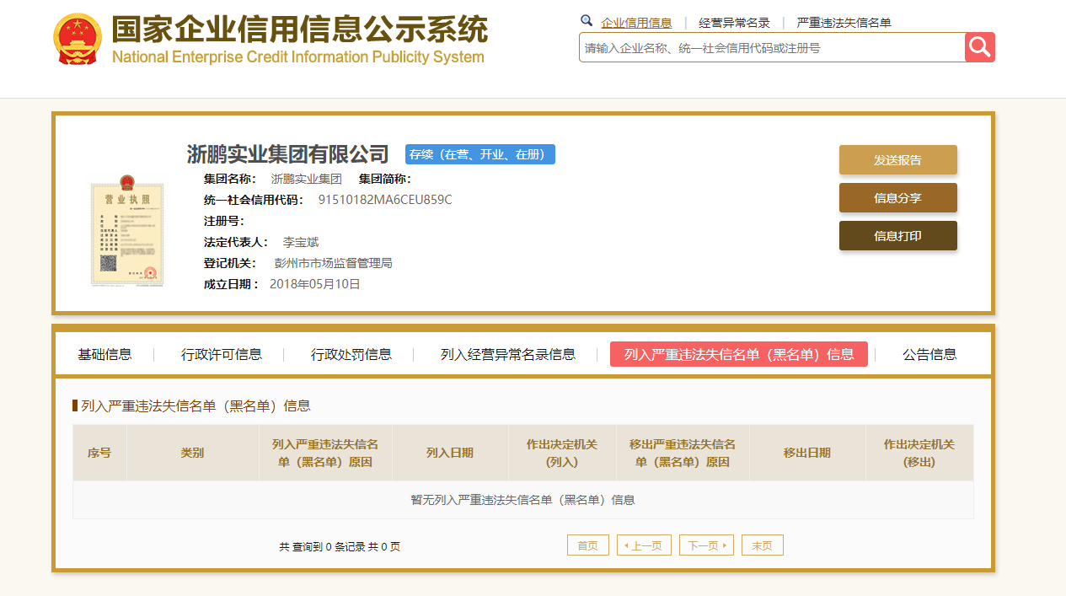The width and height of the screenshot is (1066, 596).
Task: Click the 共 查询到 0 条记录 summary text
Action: 340,546
